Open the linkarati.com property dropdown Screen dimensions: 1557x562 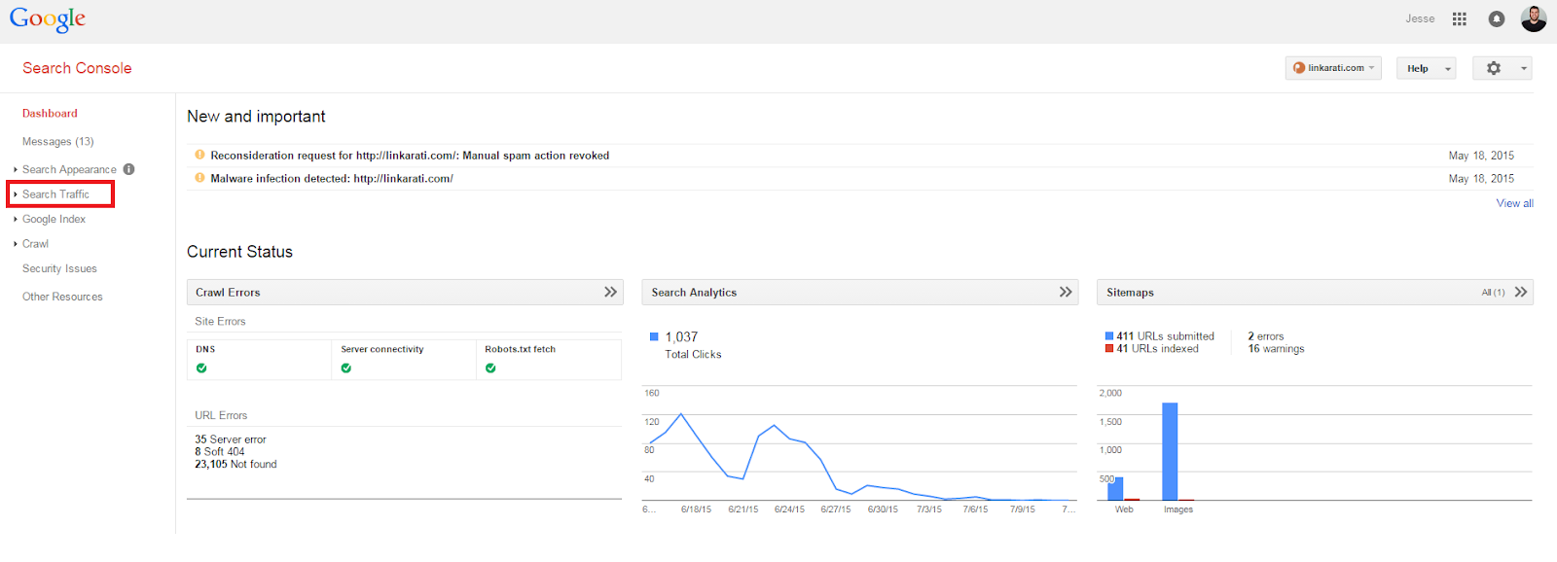(x=1333, y=68)
